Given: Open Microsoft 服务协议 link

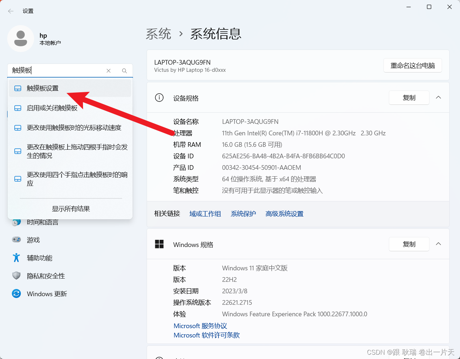Looking at the screenshot, I should 200,326.
